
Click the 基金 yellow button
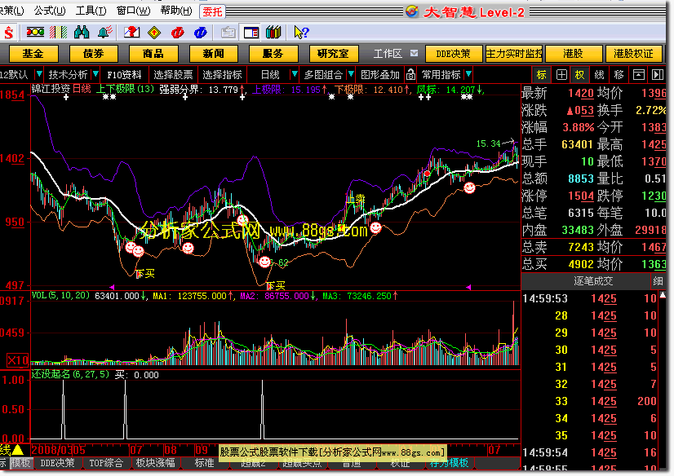click(33, 54)
